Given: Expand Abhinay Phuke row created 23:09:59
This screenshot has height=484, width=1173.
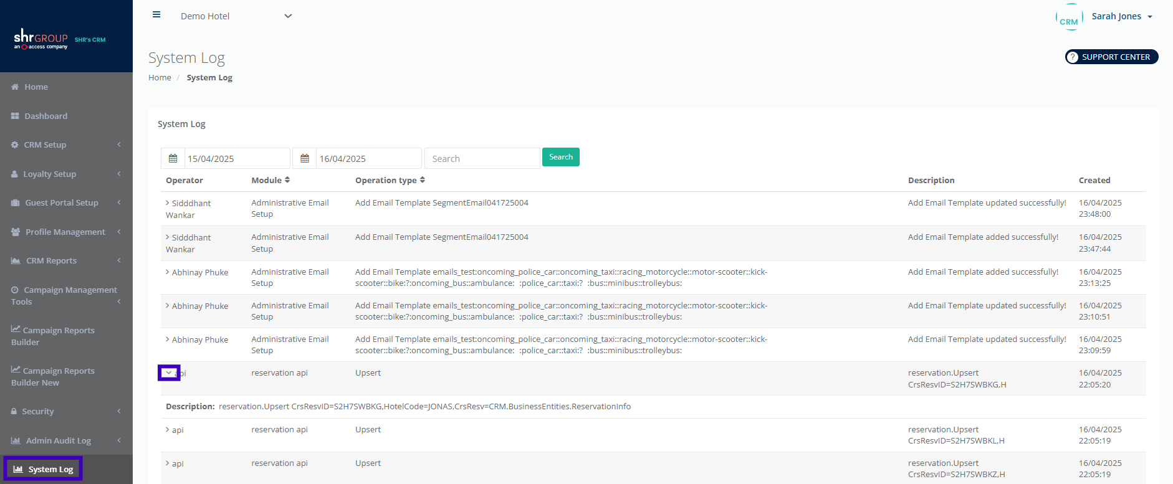Looking at the screenshot, I should tap(168, 339).
